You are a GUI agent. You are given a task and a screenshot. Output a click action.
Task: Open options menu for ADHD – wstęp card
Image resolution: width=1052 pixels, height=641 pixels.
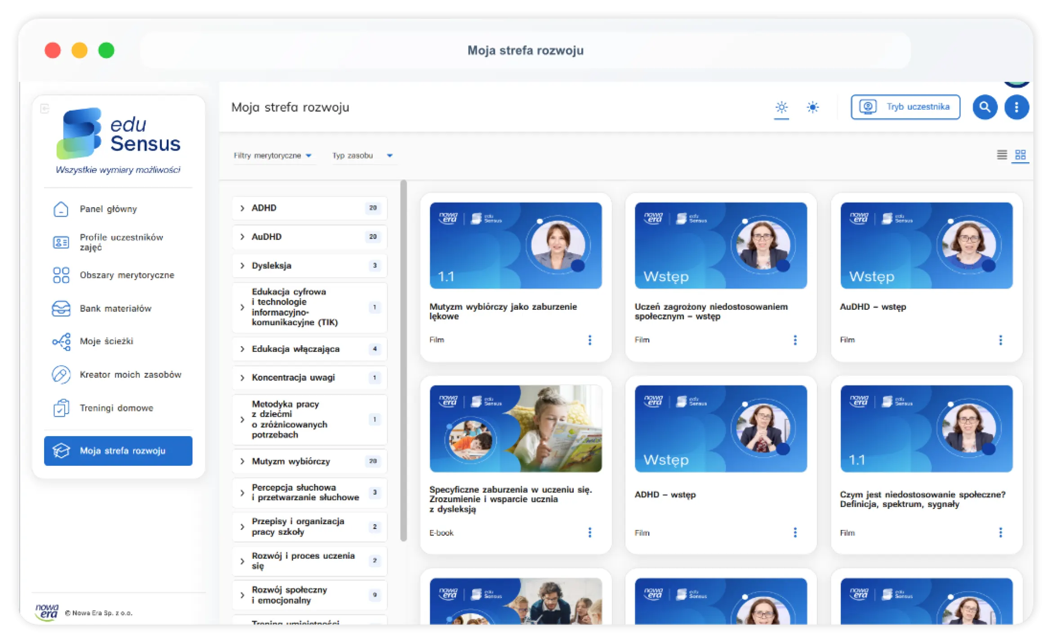coord(795,533)
